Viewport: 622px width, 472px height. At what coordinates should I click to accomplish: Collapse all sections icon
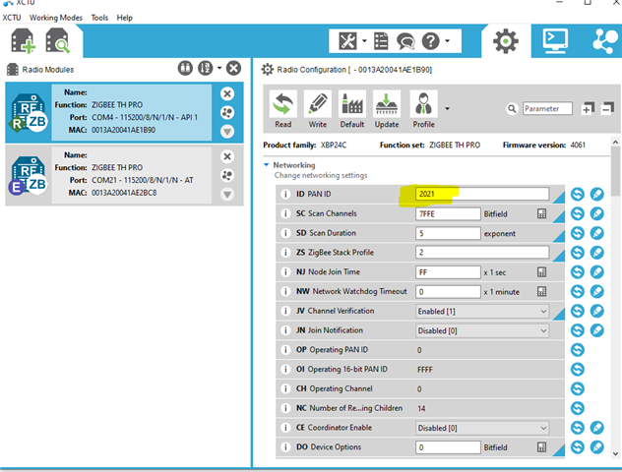(x=607, y=108)
